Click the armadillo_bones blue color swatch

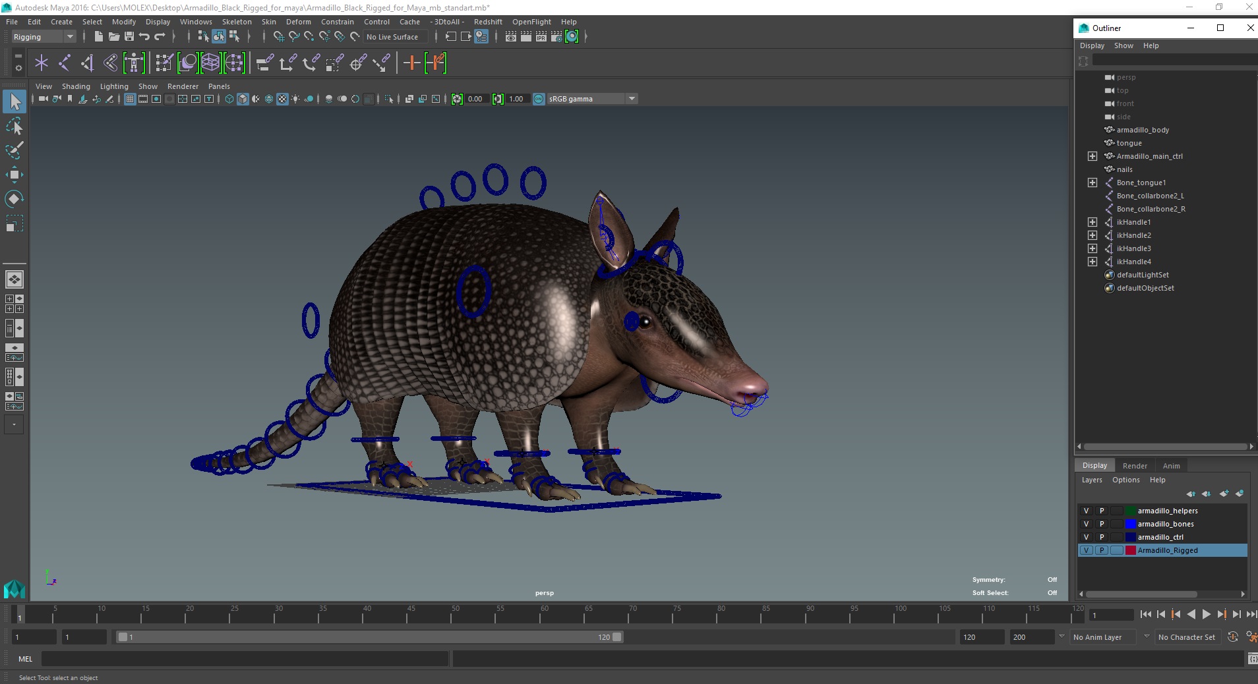coord(1130,524)
